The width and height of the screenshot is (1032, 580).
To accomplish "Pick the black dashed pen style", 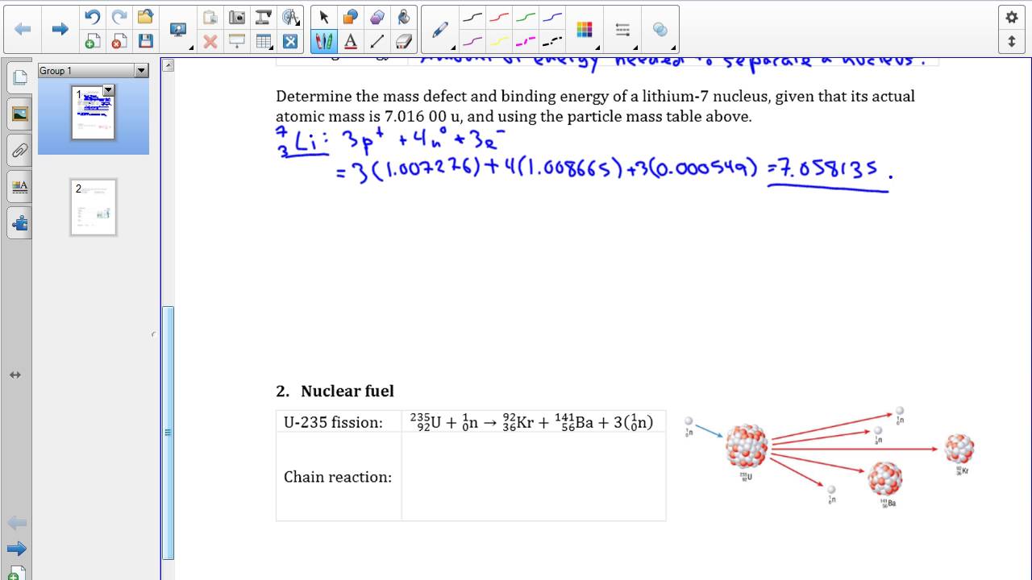I will pyautogui.click(x=552, y=41).
